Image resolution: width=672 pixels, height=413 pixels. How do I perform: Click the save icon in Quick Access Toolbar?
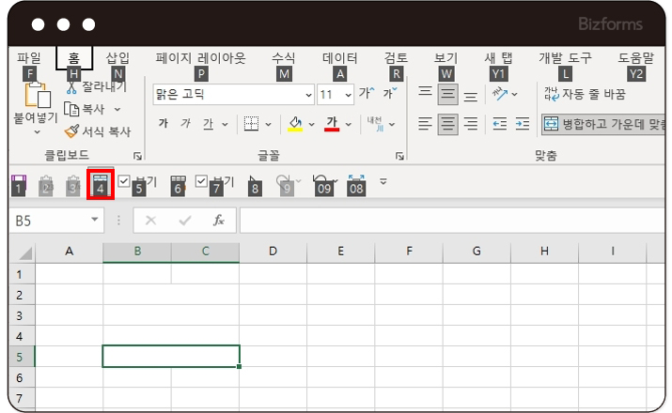click(18, 182)
